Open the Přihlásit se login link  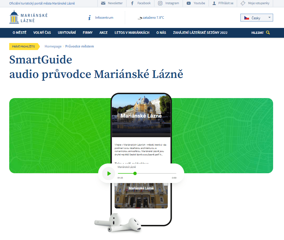[x=223, y=3]
